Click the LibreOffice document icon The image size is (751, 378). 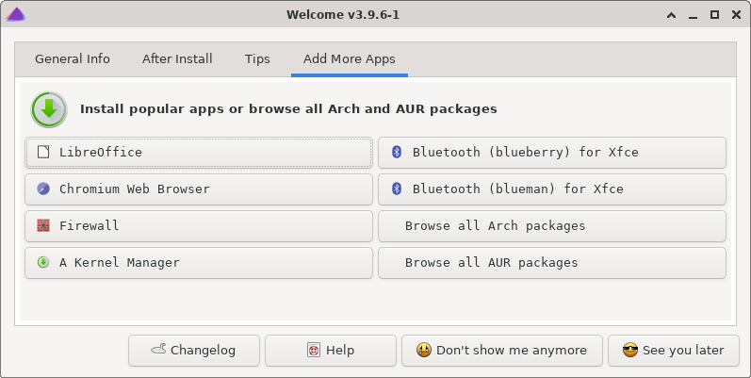pos(43,152)
